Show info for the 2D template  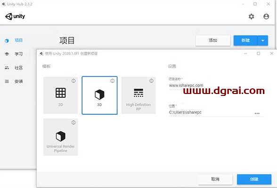coord(73,81)
